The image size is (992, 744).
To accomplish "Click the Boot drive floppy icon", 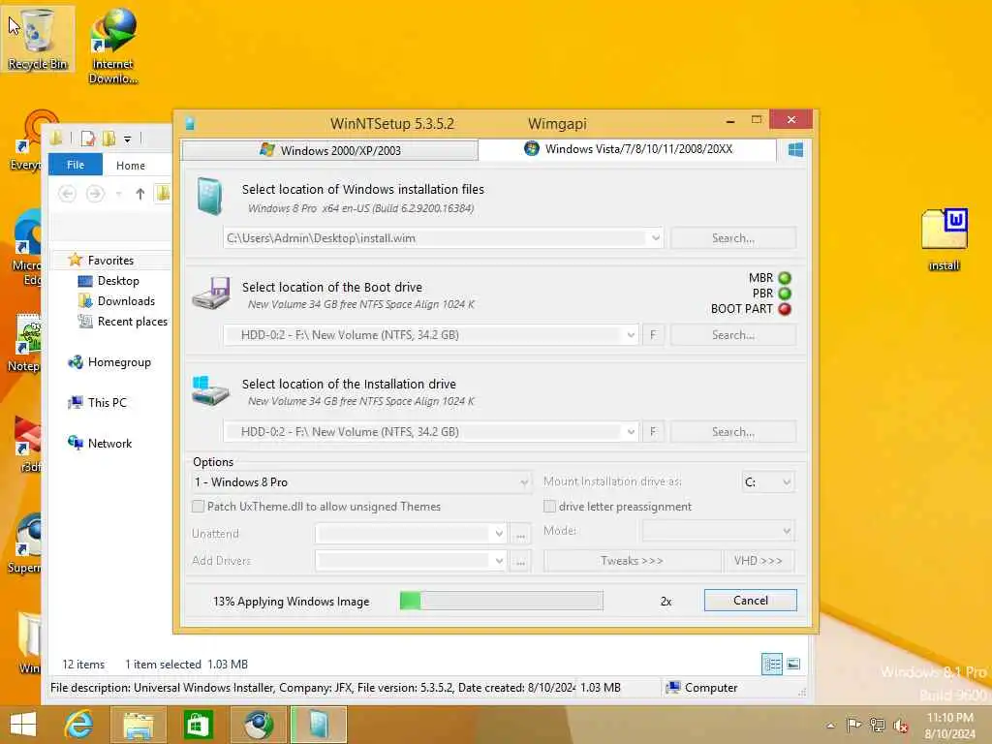I will click(x=210, y=293).
